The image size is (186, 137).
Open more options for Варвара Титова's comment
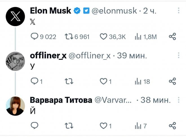[x=178, y=100]
